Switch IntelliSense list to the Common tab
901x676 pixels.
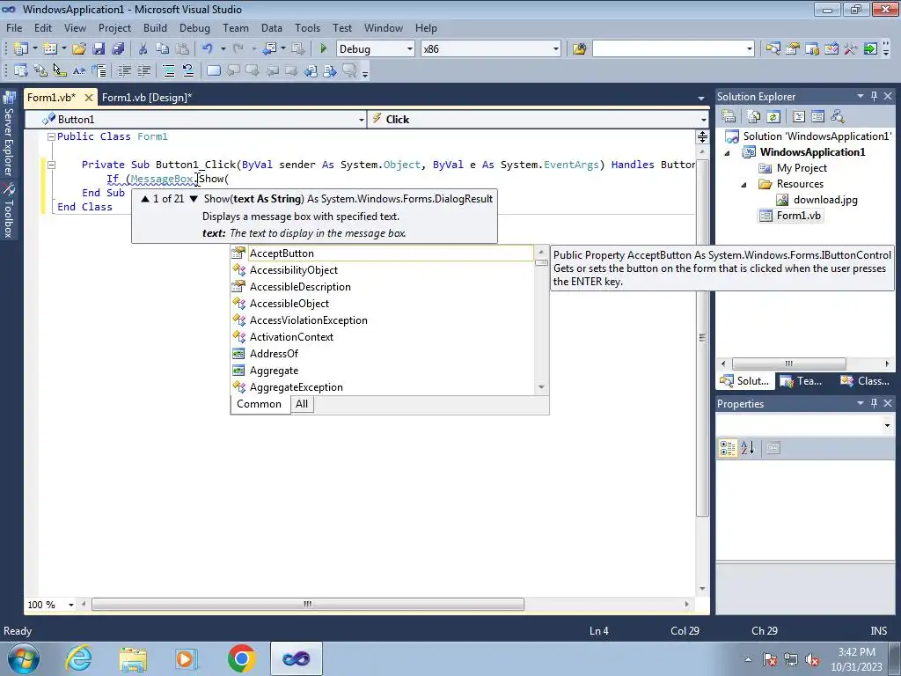(260, 404)
